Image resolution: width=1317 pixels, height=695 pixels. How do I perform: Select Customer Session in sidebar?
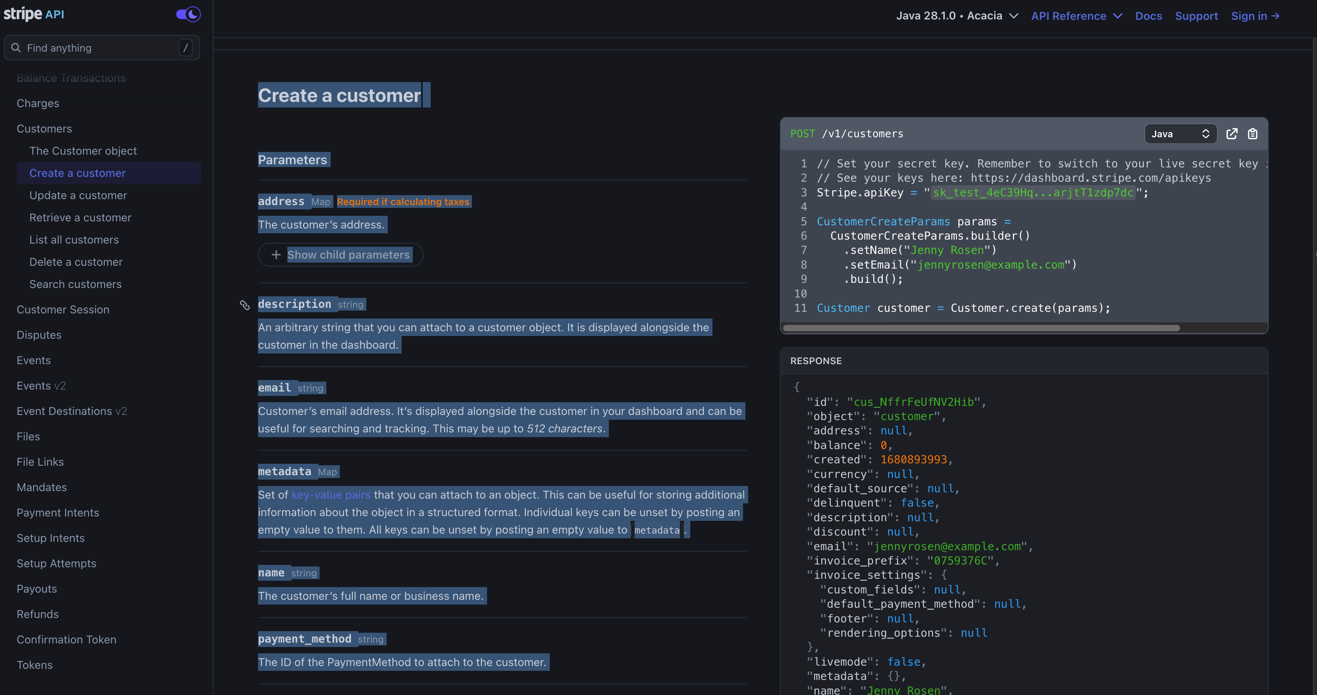coord(63,310)
